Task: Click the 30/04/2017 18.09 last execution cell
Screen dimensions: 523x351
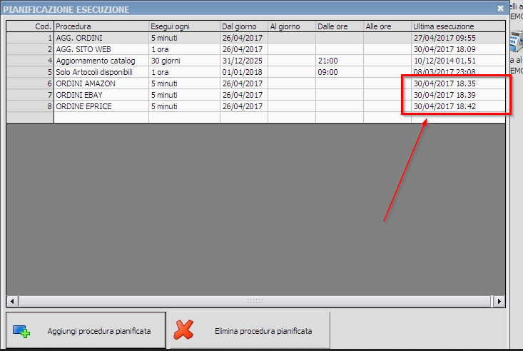Action: [x=458, y=49]
